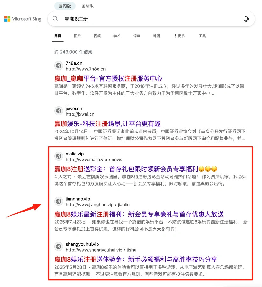Select the 国内版 version
The width and height of the screenshot is (262, 287).
[x=65, y=6]
